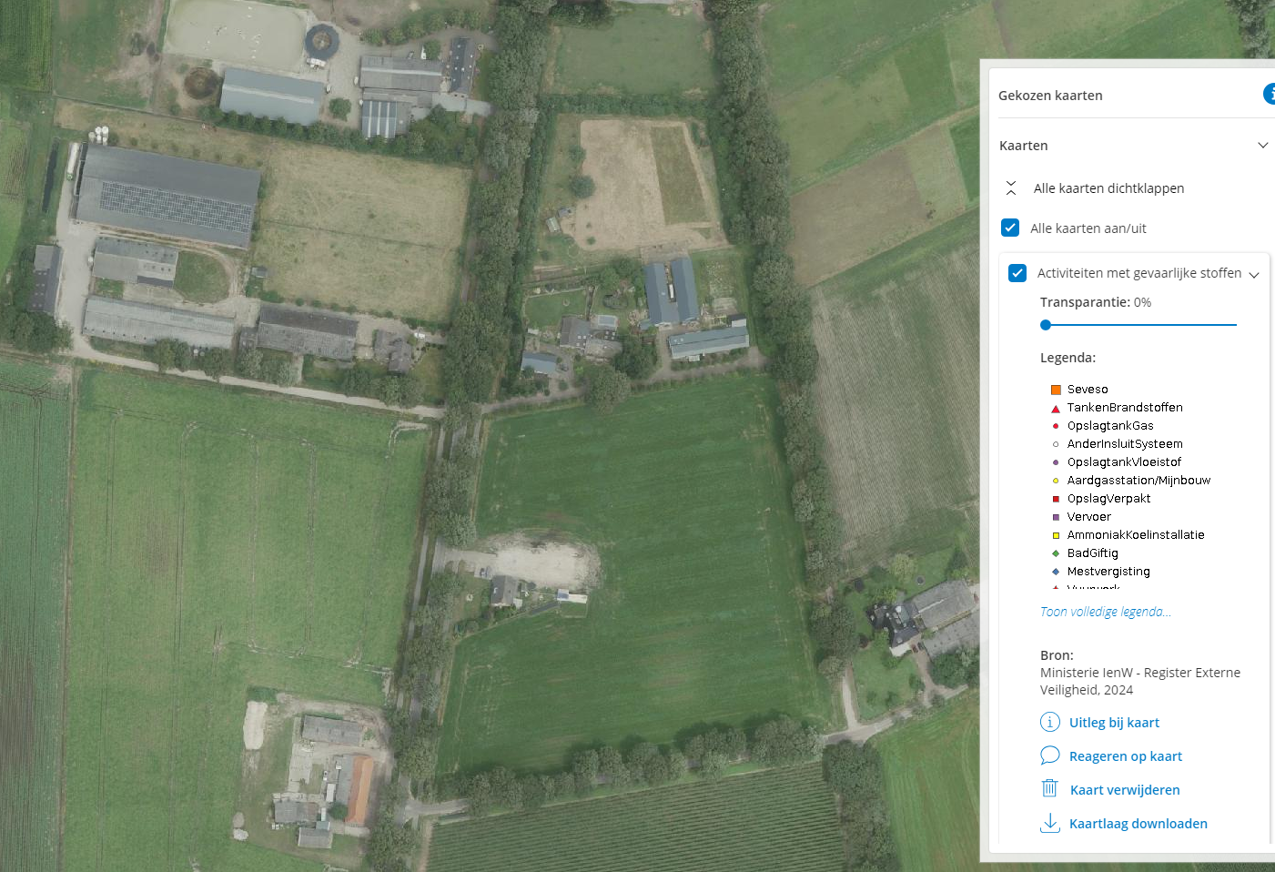Click the collapse-all maps icon
The width and height of the screenshot is (1275, 872).
(1011, 188)
